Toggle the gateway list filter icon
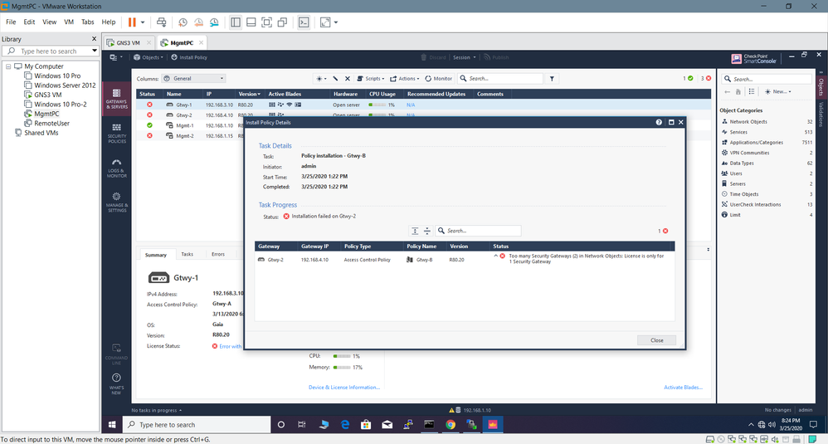 (553, 79)
